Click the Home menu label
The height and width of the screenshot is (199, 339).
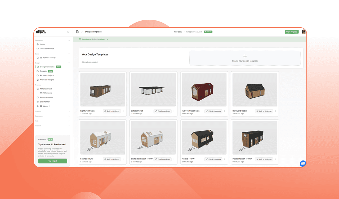pos(42,44)
